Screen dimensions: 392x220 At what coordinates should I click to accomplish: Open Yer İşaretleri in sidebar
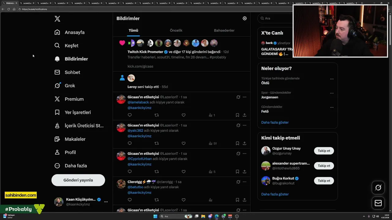pos(73,112)
